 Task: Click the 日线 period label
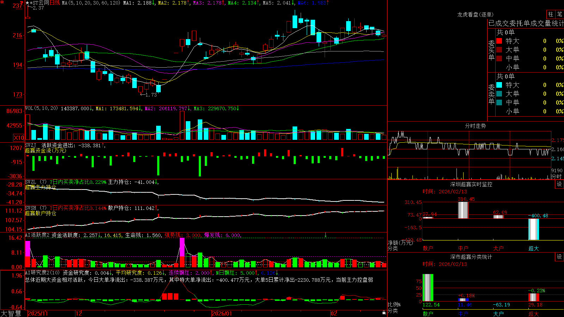pyautogui.click(x=55, y=3)
